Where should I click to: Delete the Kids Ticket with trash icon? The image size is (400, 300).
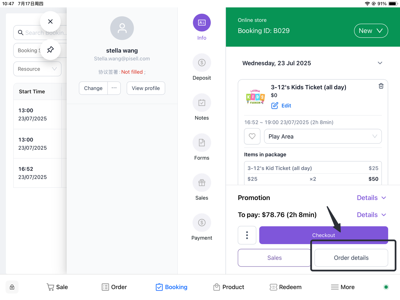pyautogui.click(x=381, y=86)
